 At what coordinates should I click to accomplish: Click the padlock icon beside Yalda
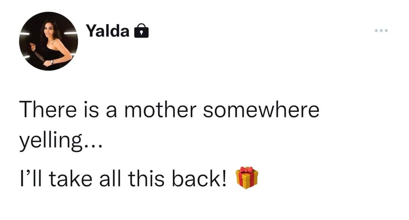pyautogui.click(x=141, y=31)
